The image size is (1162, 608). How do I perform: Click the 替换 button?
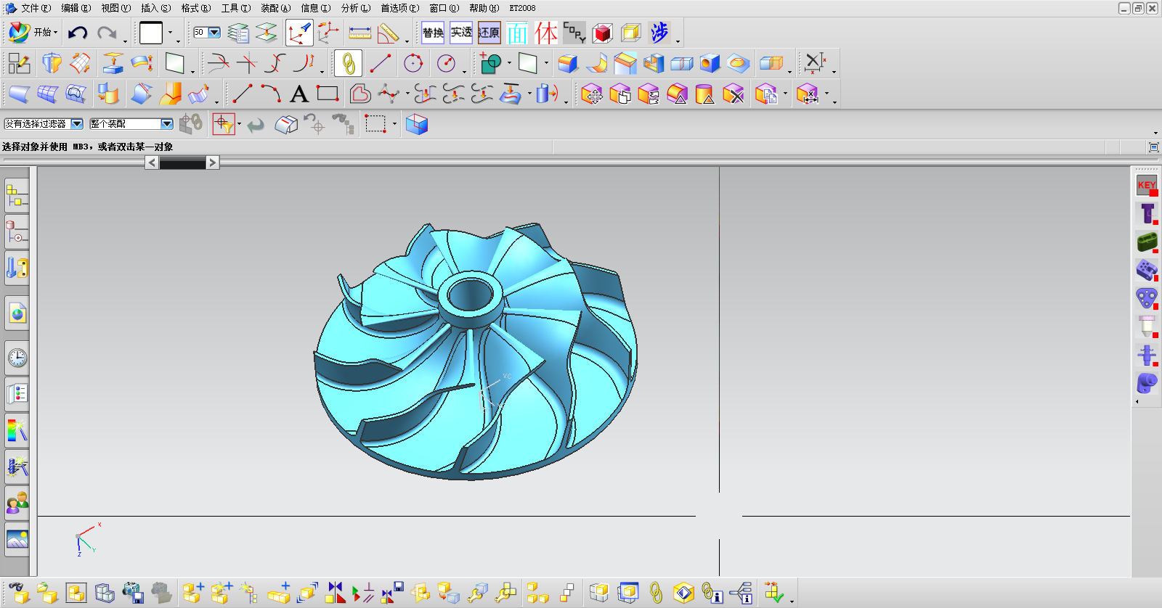[x=433, y=33]
